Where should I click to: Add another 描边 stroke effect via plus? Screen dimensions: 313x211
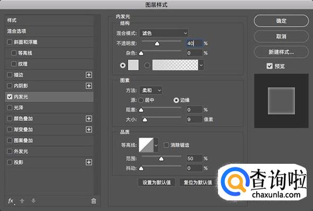(x=89, y=75)
